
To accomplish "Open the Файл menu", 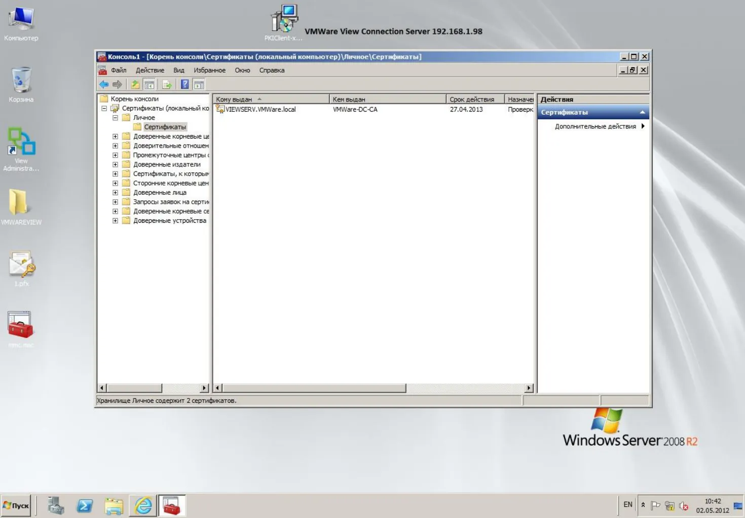I will [x=119, y=71].
